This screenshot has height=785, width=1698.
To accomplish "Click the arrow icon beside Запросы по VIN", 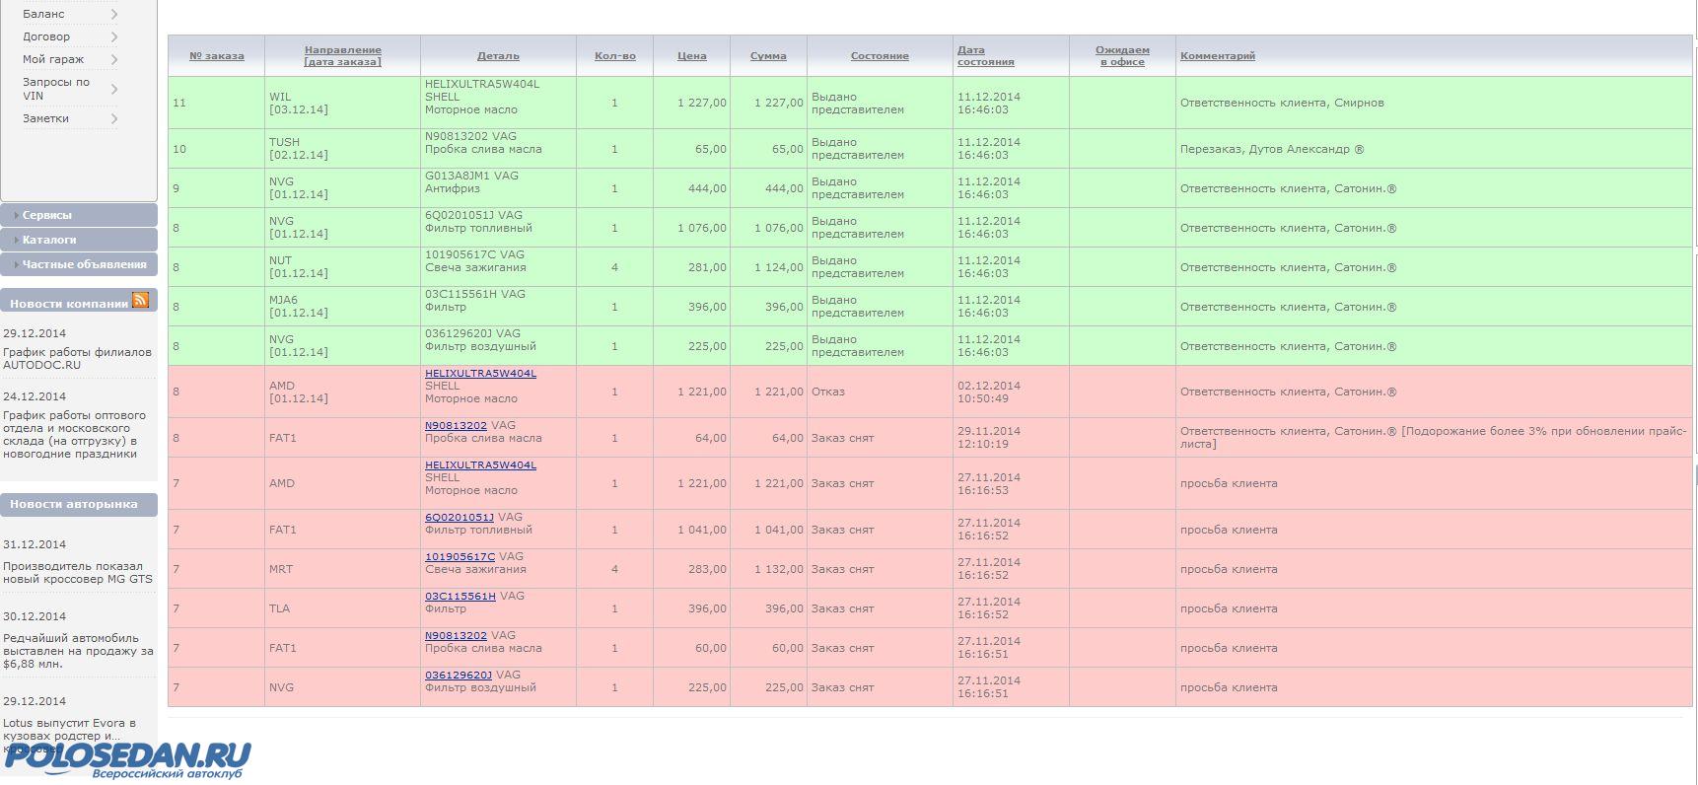I will pos(114,89).
